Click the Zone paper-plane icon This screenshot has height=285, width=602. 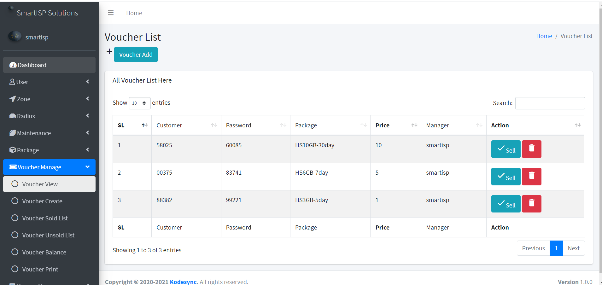[x=12, y=99]
